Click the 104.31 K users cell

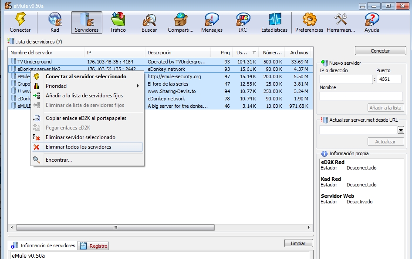(x=247, y=62)
